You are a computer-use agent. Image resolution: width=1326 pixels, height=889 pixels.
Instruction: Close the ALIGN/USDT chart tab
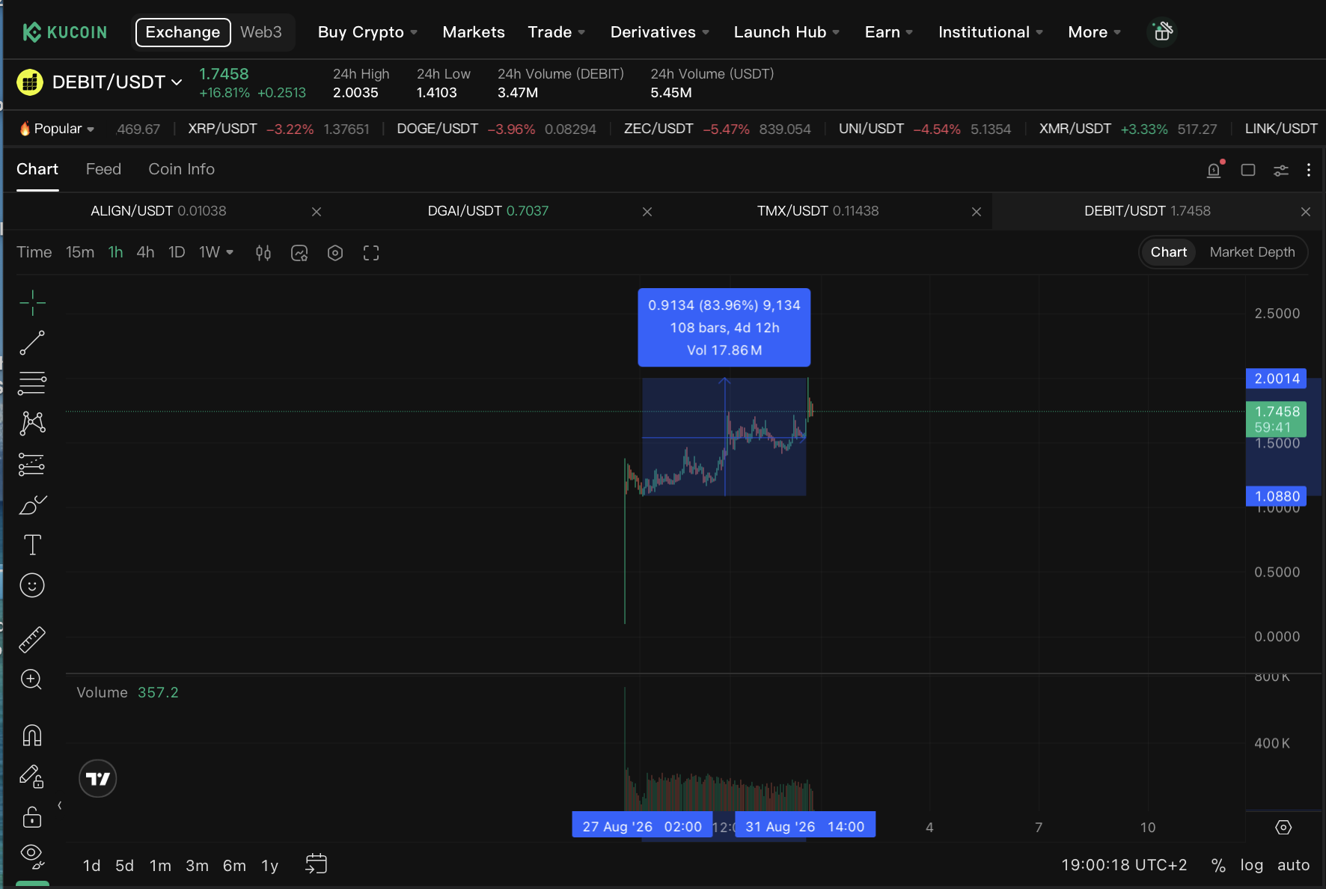[317, 212]
